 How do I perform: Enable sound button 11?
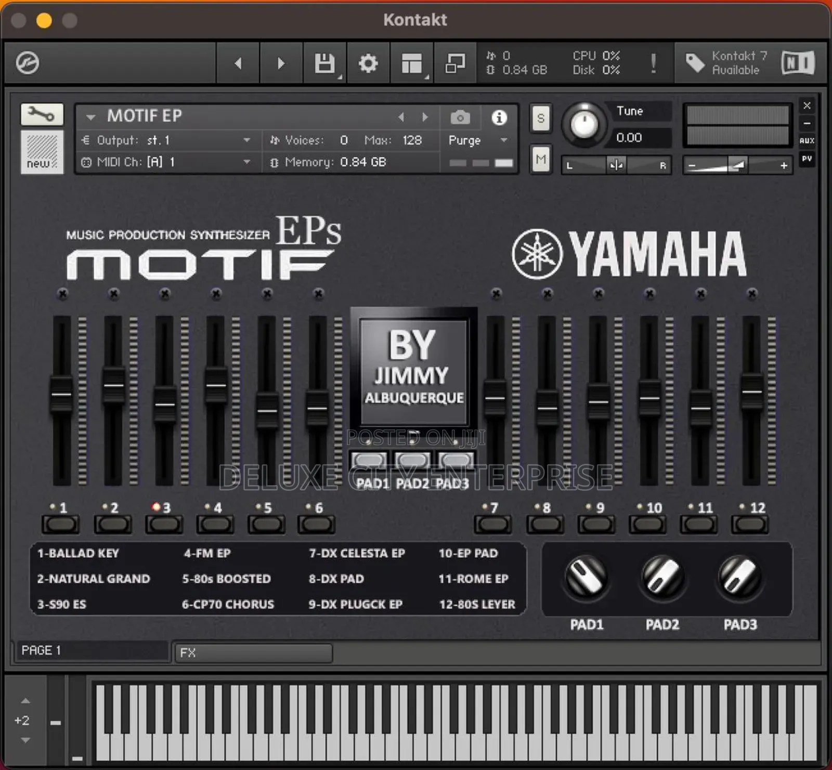pyautogui.click(x=699, y=524)
